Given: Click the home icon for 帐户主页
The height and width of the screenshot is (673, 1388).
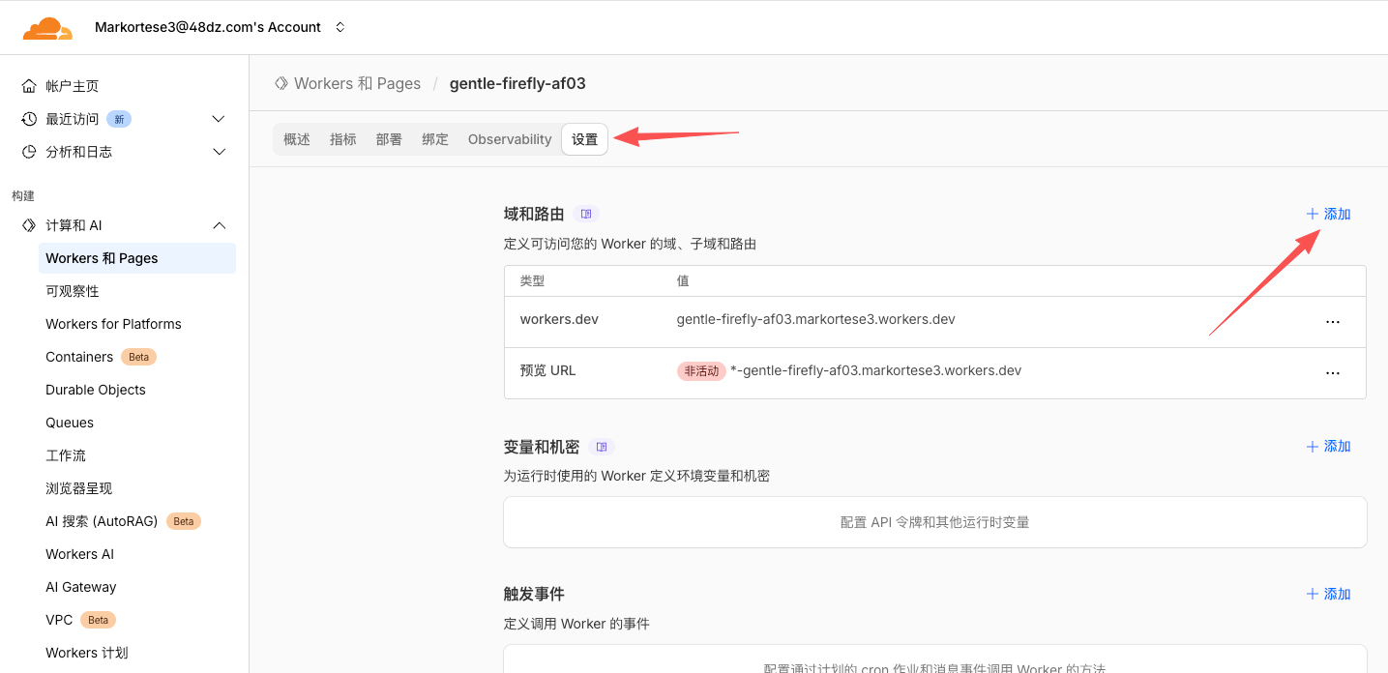Looking at the screenshot, I should (29, 86).
